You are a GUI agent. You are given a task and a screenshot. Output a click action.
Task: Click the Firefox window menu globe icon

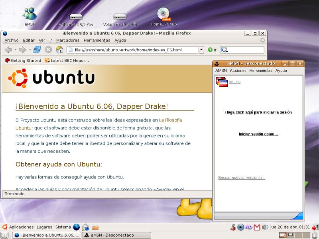click(x=5, y=33)
